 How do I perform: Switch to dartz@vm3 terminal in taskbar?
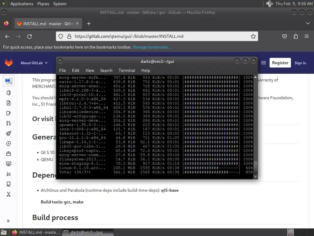click(x=88, y=232)
